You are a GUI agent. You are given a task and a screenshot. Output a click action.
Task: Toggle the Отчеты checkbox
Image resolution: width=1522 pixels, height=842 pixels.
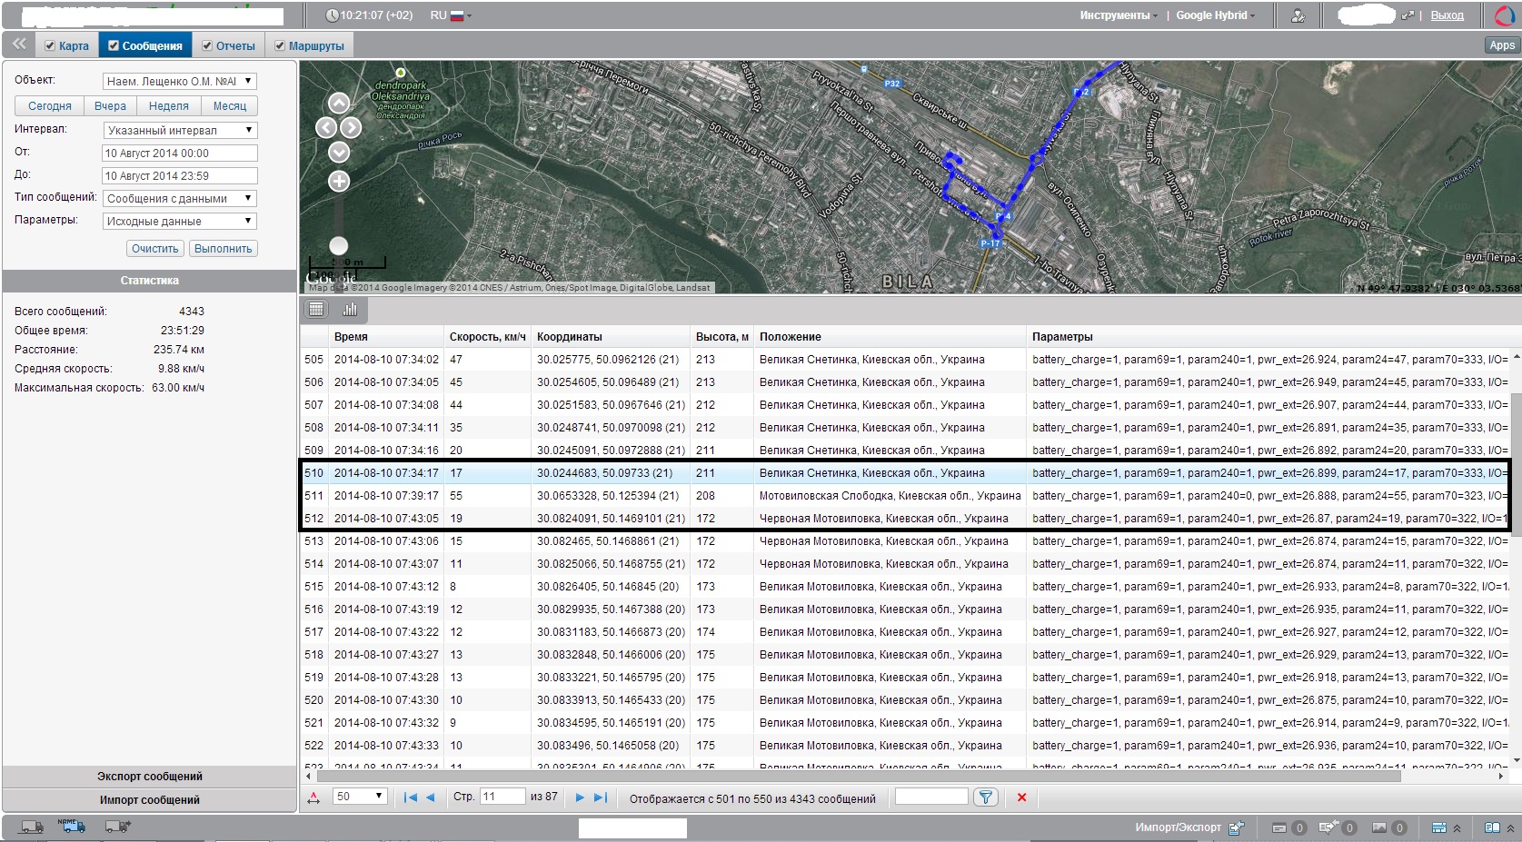(x=207, y=45)
